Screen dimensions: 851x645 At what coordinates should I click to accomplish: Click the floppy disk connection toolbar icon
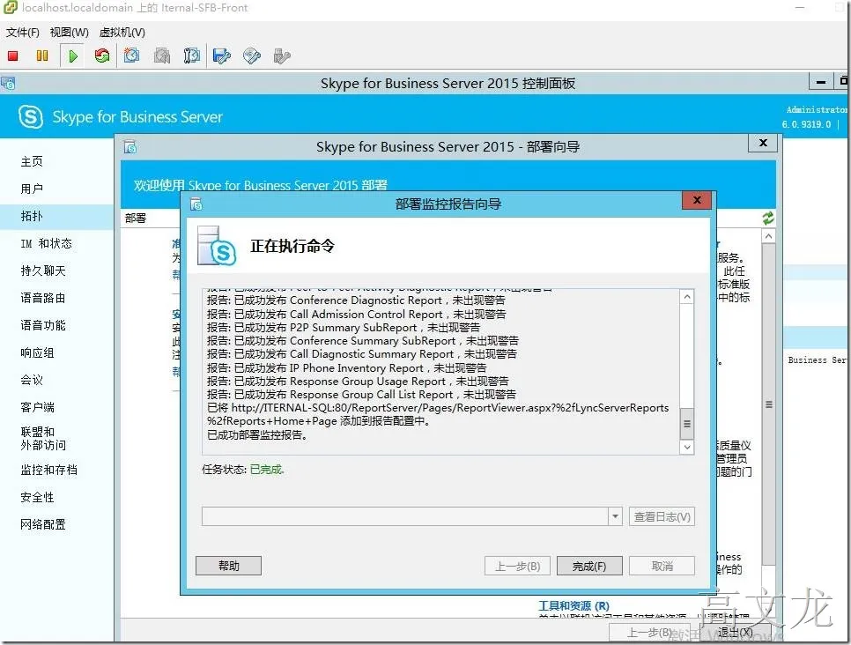tap(221, 56)
